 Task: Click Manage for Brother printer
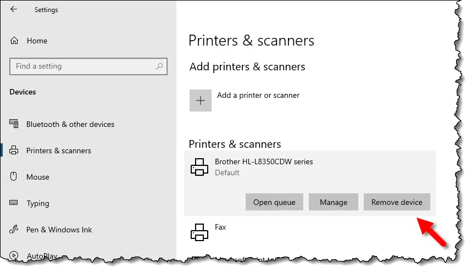pos(334,202)
